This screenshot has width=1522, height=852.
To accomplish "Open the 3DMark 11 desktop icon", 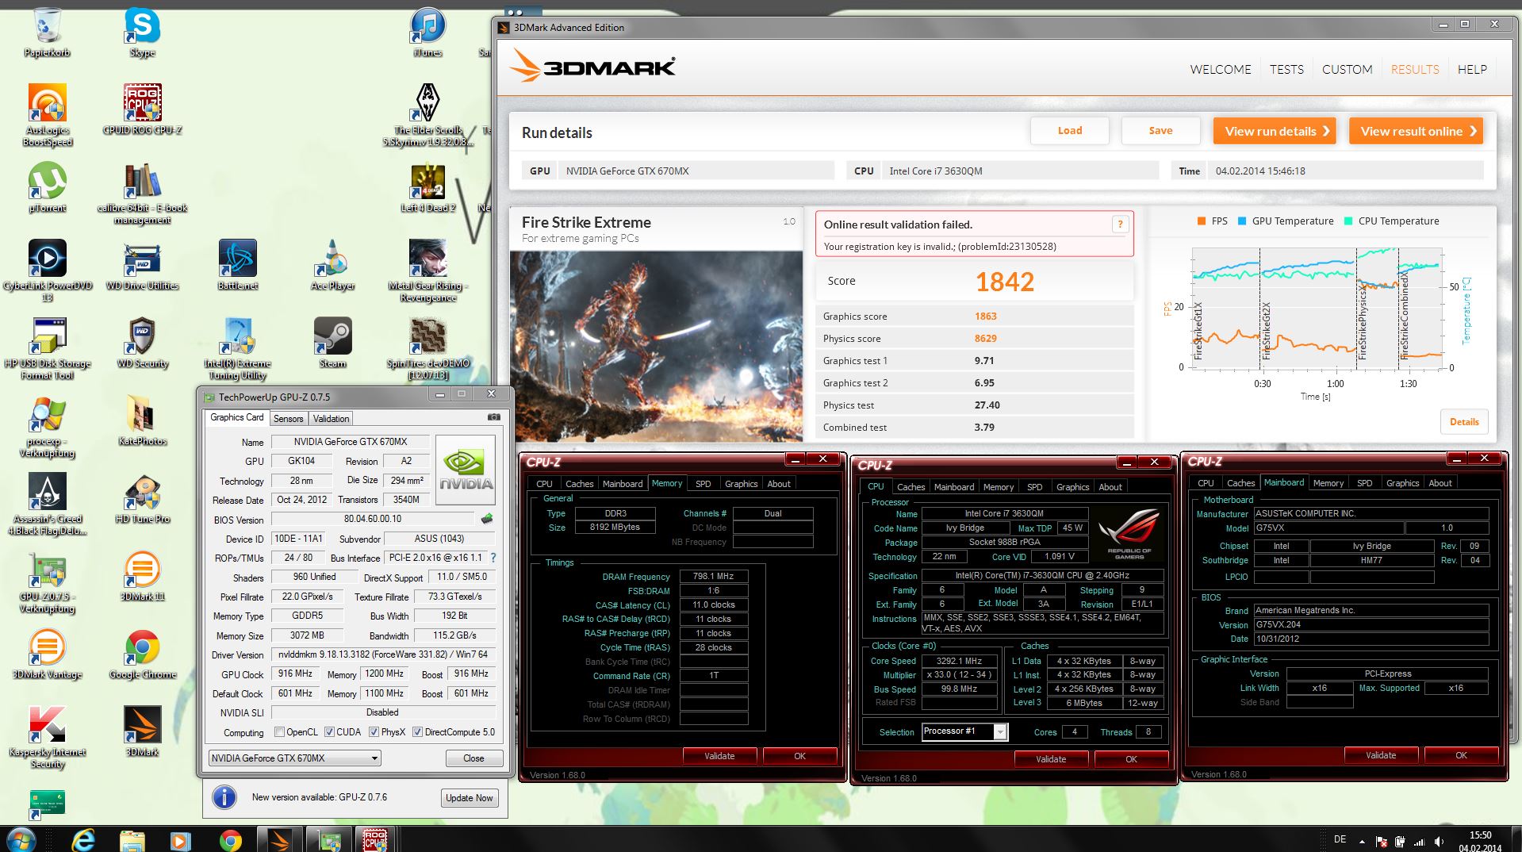I will [143, 575].
